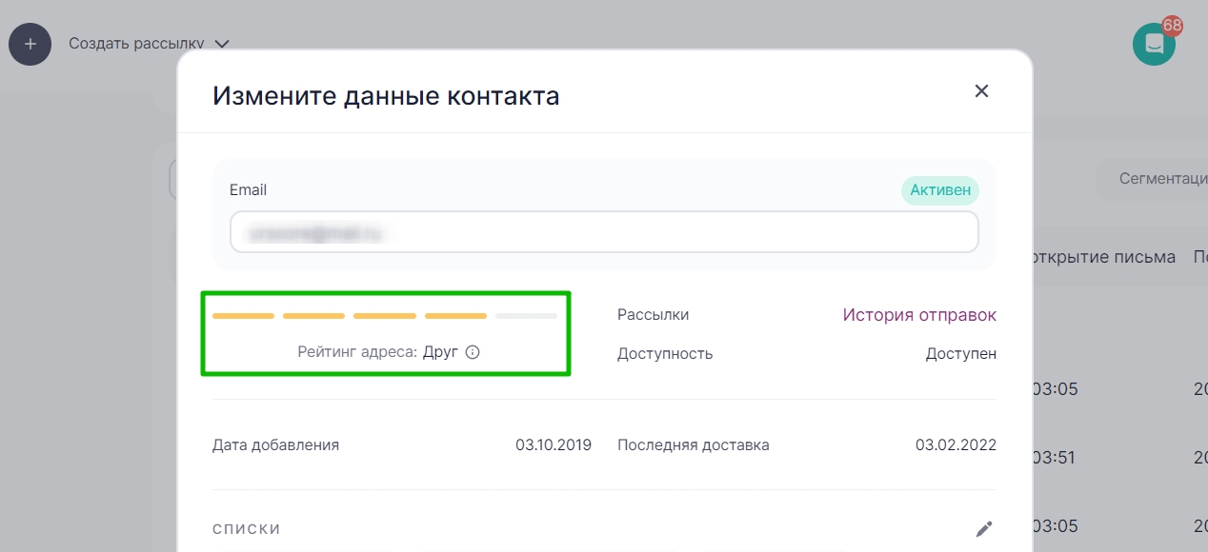Viewport: 1208px width, 552px height.
Task: Close the Измените данные контакта dialog
Action: [981, 91]
